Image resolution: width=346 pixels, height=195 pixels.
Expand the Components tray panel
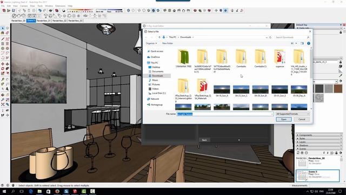coord(318,135)
